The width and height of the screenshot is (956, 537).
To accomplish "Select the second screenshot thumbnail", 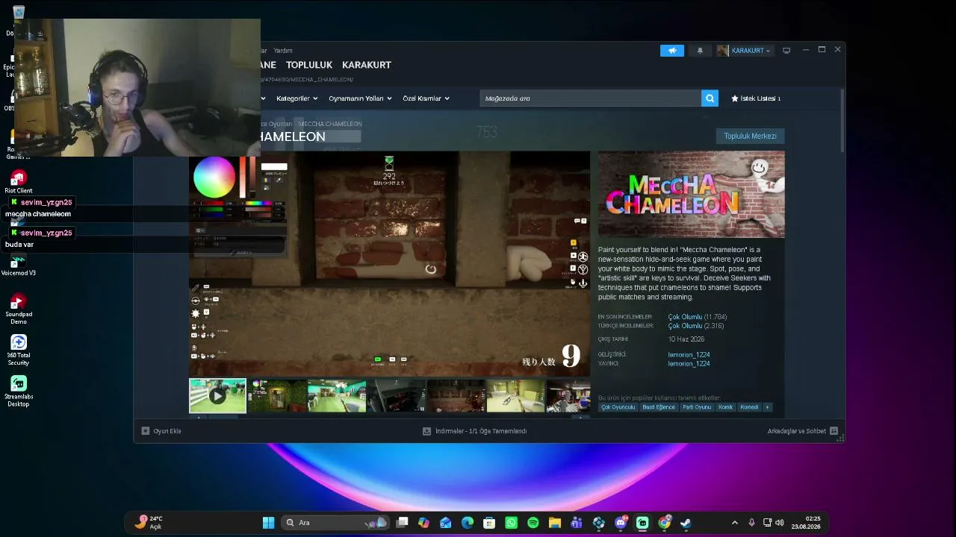I will click(x=277, y=396).
